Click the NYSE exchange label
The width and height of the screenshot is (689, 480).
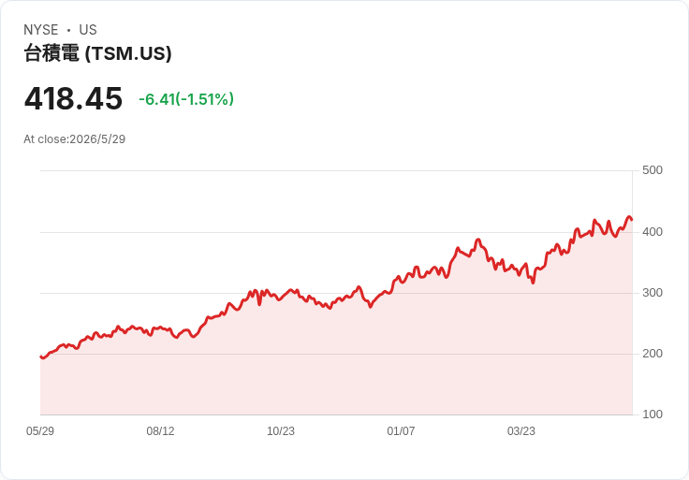[x=41, y=29]
